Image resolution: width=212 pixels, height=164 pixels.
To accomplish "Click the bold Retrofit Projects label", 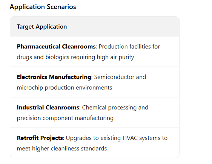I will pyautogui.click(x=40, y=138).
